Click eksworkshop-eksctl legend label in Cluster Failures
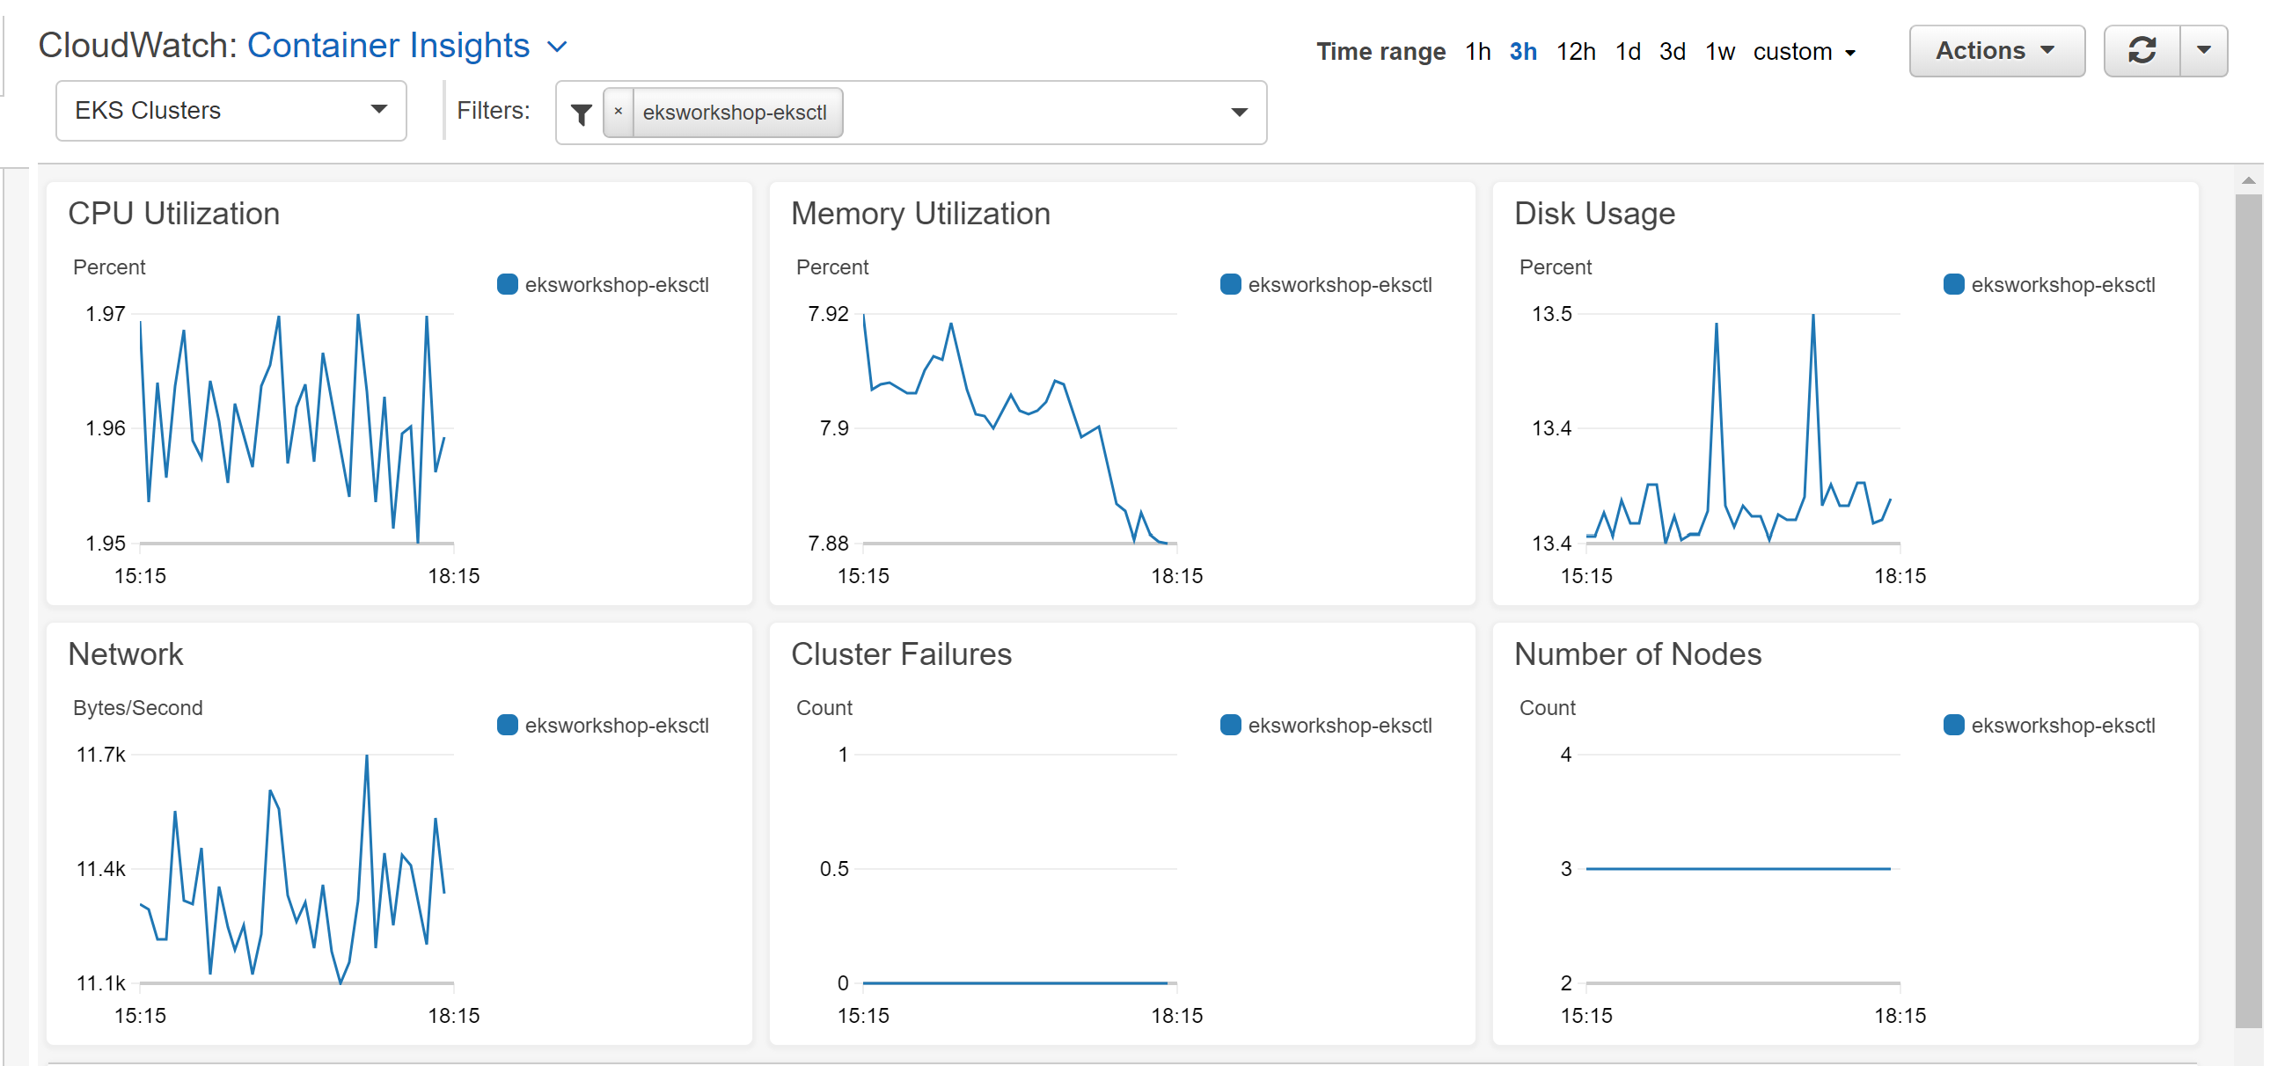Screen dimensions: 2270x1066 [1340, 725]
